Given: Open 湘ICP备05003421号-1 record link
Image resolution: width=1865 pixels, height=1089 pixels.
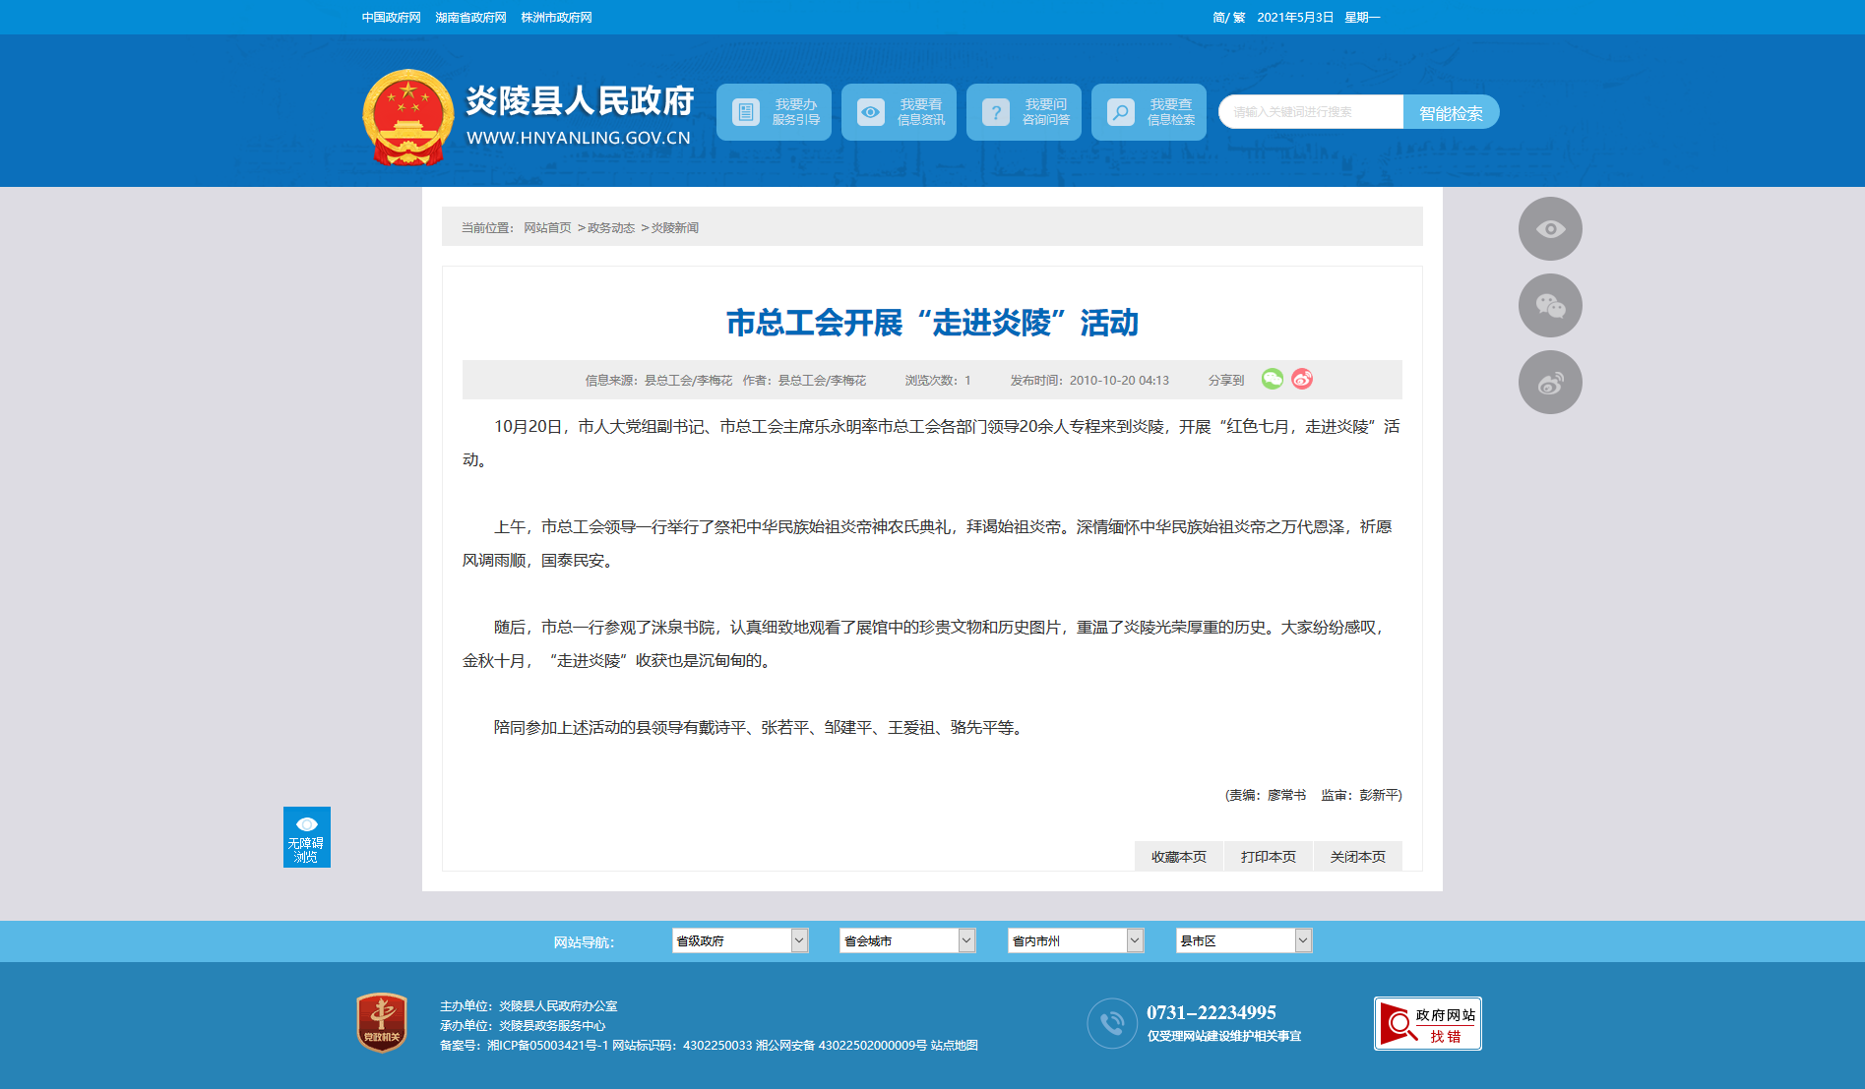Looking at the screenshot, I should click(x=547, y=1046).
